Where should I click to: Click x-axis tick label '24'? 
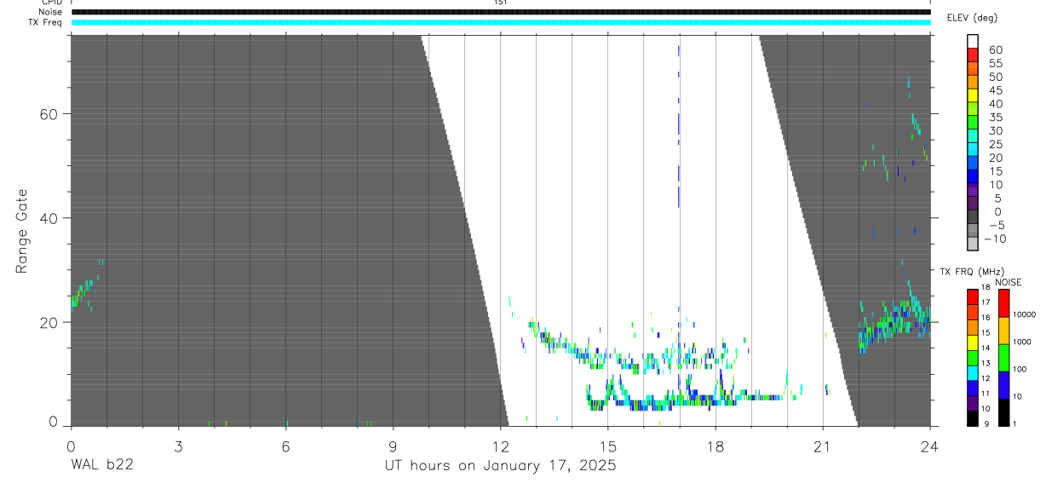pyautogui.click(x=929, y=446)
